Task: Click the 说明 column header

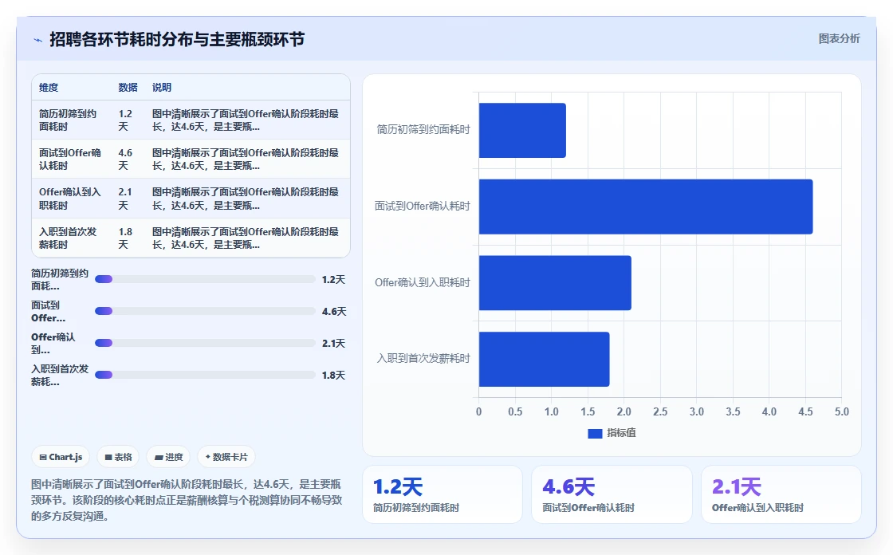Action: click(x=162, y=88)
